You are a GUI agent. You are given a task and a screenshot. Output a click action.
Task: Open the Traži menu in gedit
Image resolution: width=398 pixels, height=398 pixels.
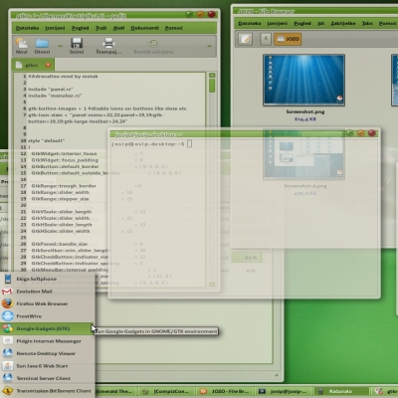(x=101, y=28)
